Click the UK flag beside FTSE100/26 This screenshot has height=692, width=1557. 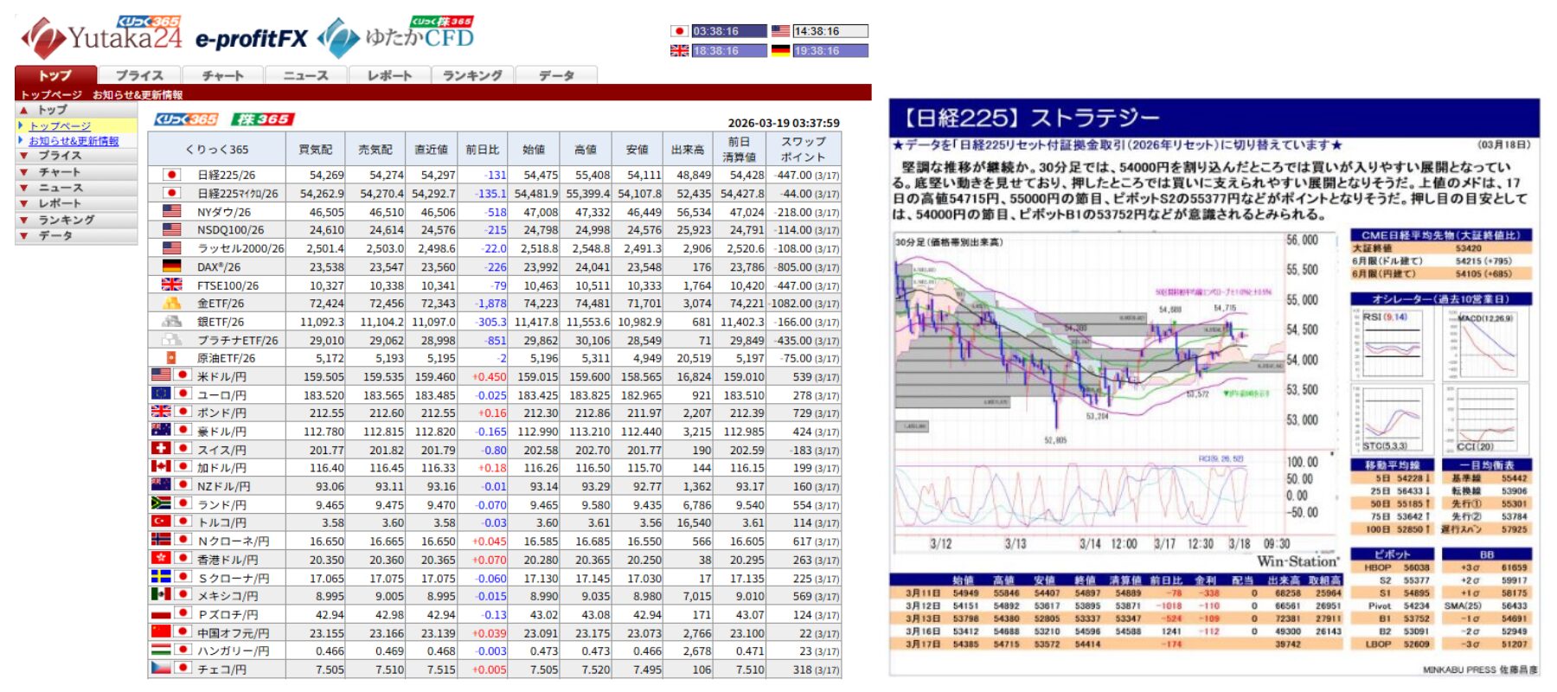[x=171, y=285]
